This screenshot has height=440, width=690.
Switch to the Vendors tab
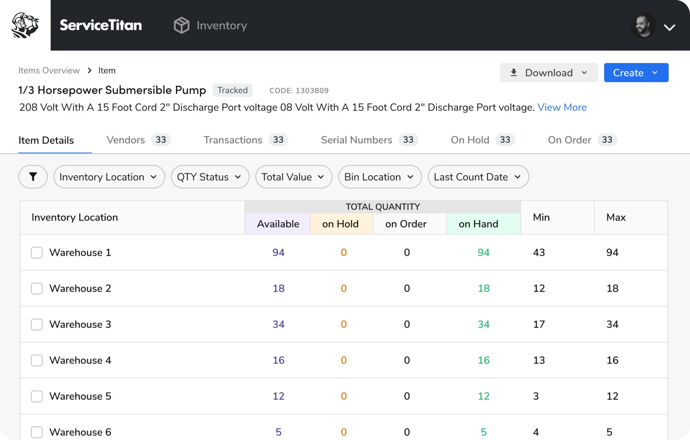tap(126, 140)
